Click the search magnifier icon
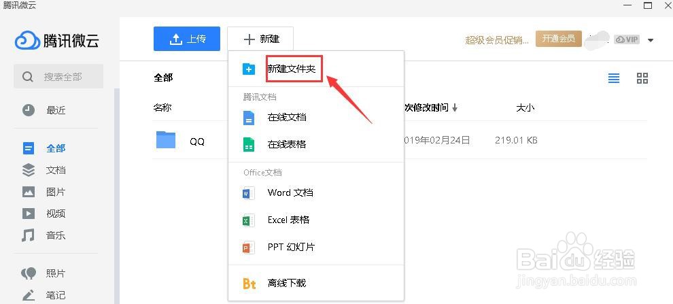 point(27,77)
